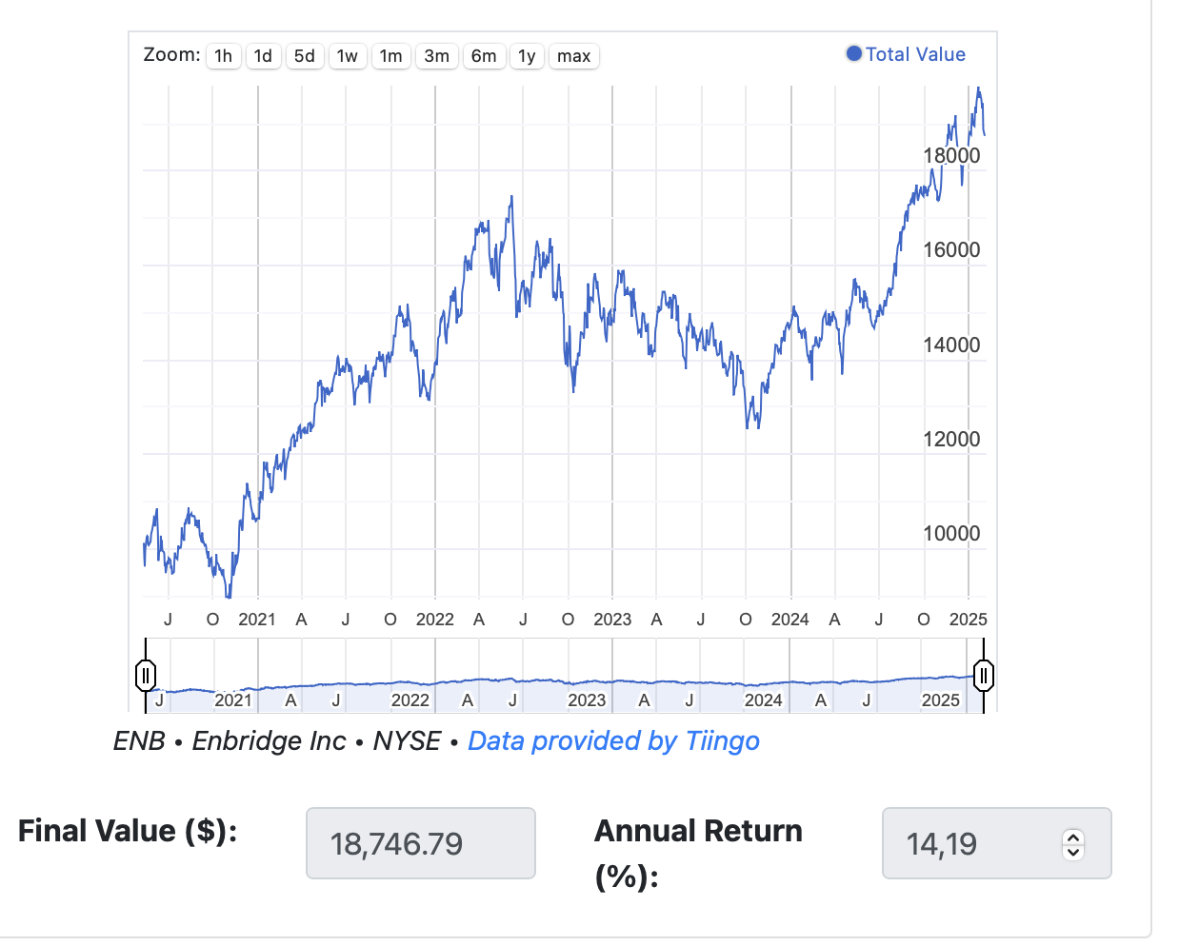Click the Annual Return input field
Image resolution: width=1179 pixels, height=946 pixels.
point(997,843)
